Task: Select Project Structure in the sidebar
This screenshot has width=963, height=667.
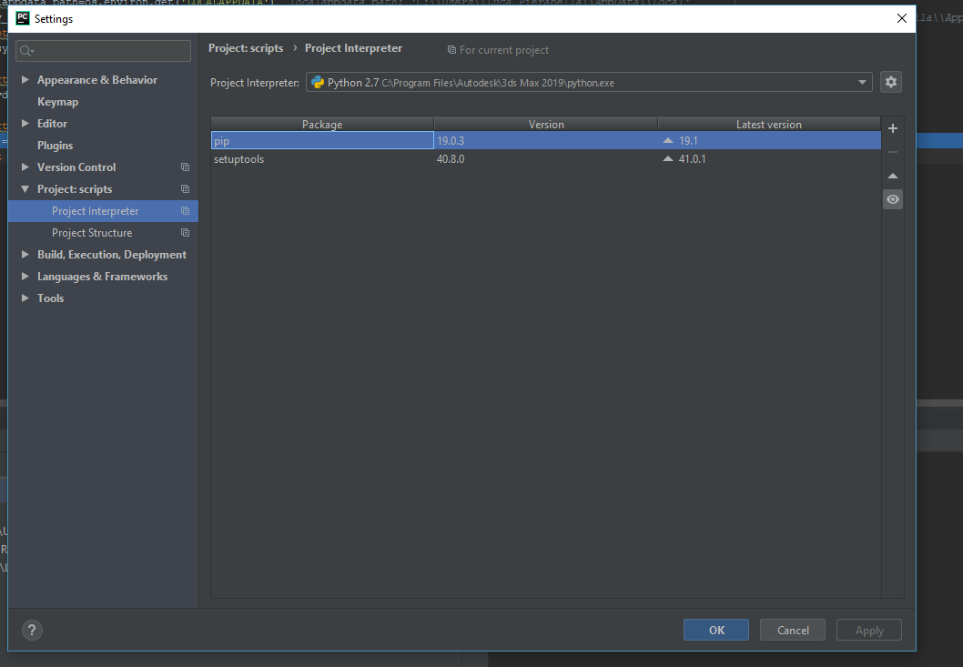Action: [103, 233]
